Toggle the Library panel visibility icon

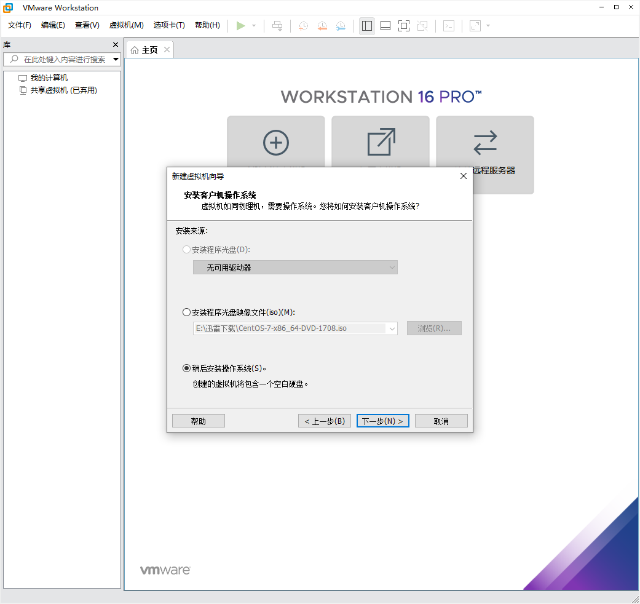(367, 26)
